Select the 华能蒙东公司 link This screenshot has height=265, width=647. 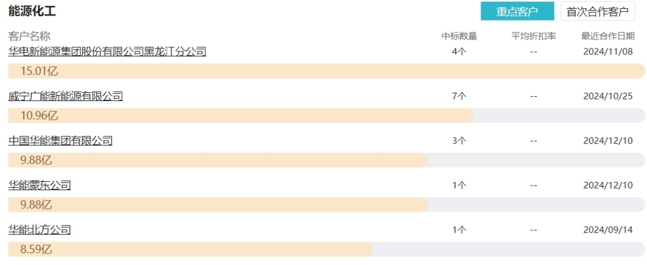[40, 185]
